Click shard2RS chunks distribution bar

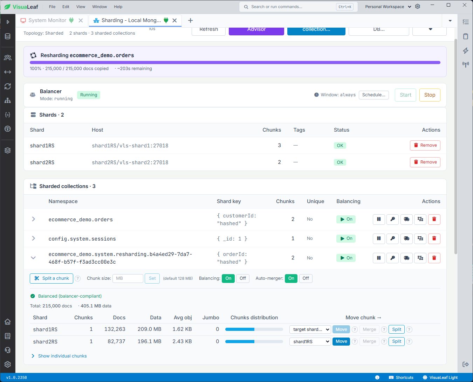[x=254, y=341]
